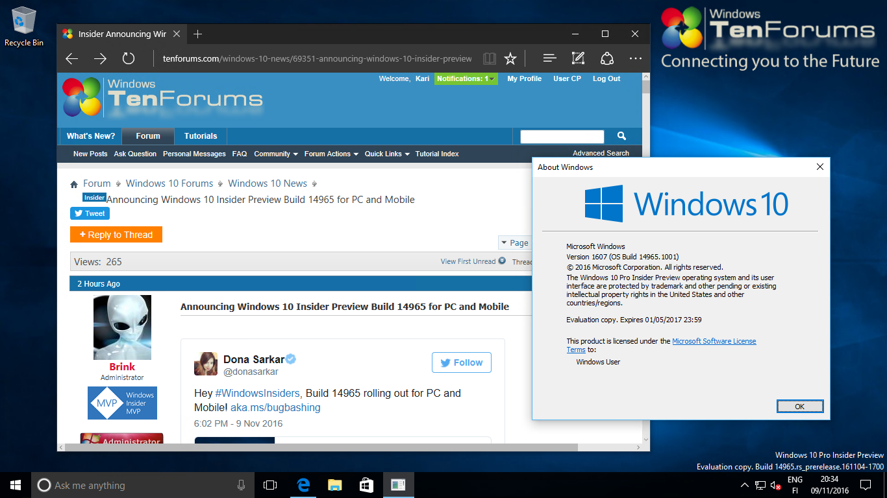Image resolution: width=887 pixels, height=498 pixels.
Task: Follow Dona Sarkar on Twitter
Action: pos(462,362)
